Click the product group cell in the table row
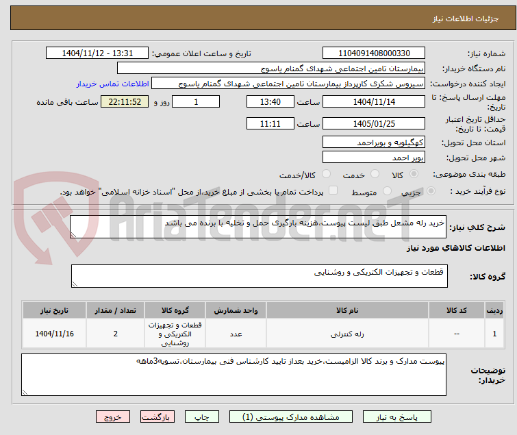Screen dimensions: 517x435 point(175,334)
